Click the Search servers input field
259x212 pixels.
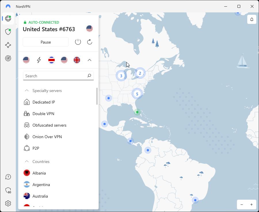click(x=58, y=76)
